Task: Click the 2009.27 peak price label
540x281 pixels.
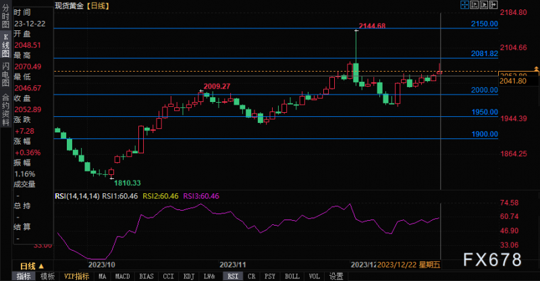Action: pos(217,86)
